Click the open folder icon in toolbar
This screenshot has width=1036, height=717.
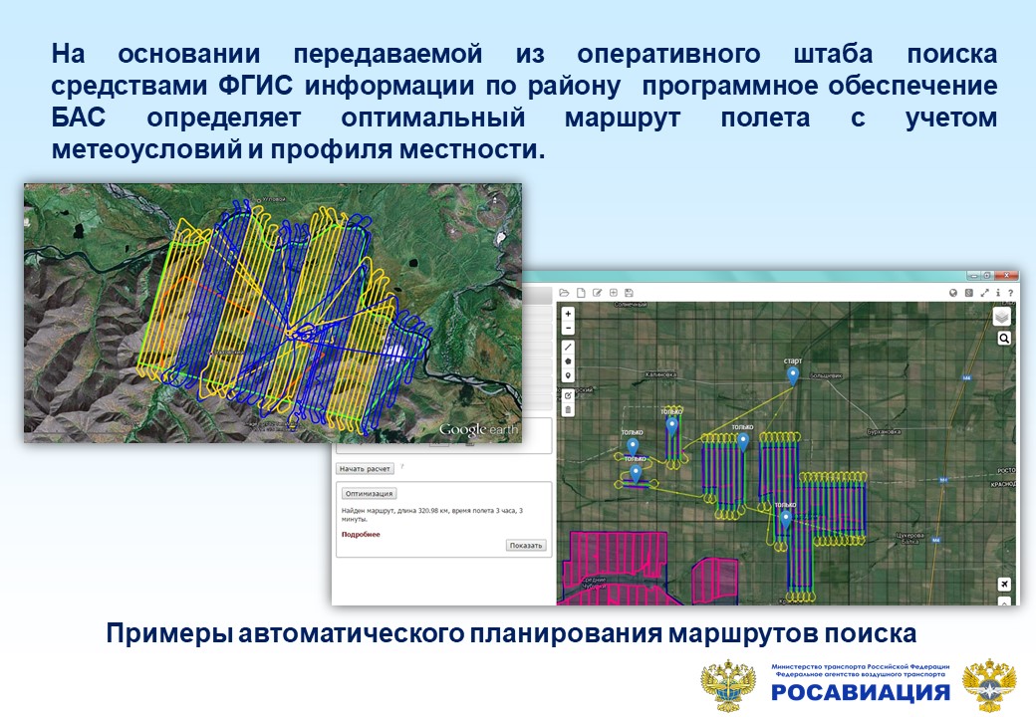[x=564, y=293]
